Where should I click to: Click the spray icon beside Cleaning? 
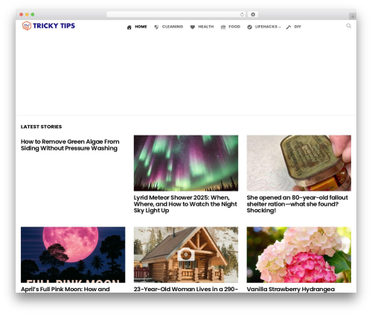156,27
